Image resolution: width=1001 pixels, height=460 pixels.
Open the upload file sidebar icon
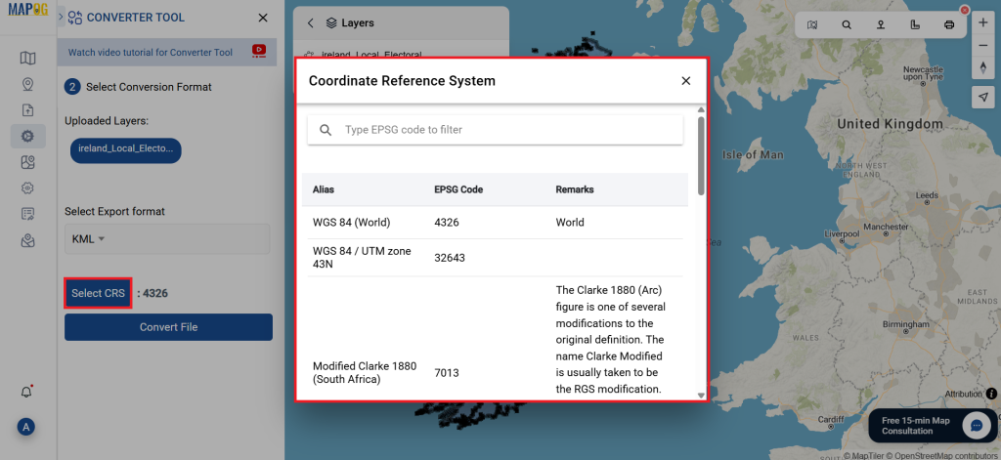coord(27,110)
